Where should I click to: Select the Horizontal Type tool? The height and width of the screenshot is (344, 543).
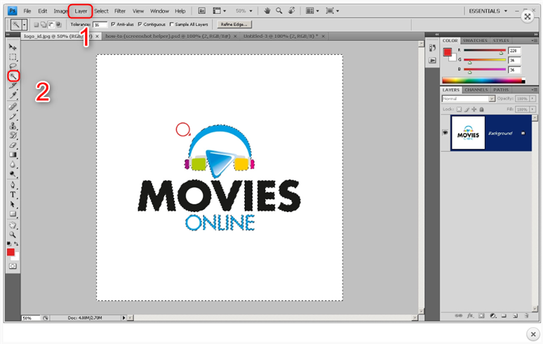(13, 194)
